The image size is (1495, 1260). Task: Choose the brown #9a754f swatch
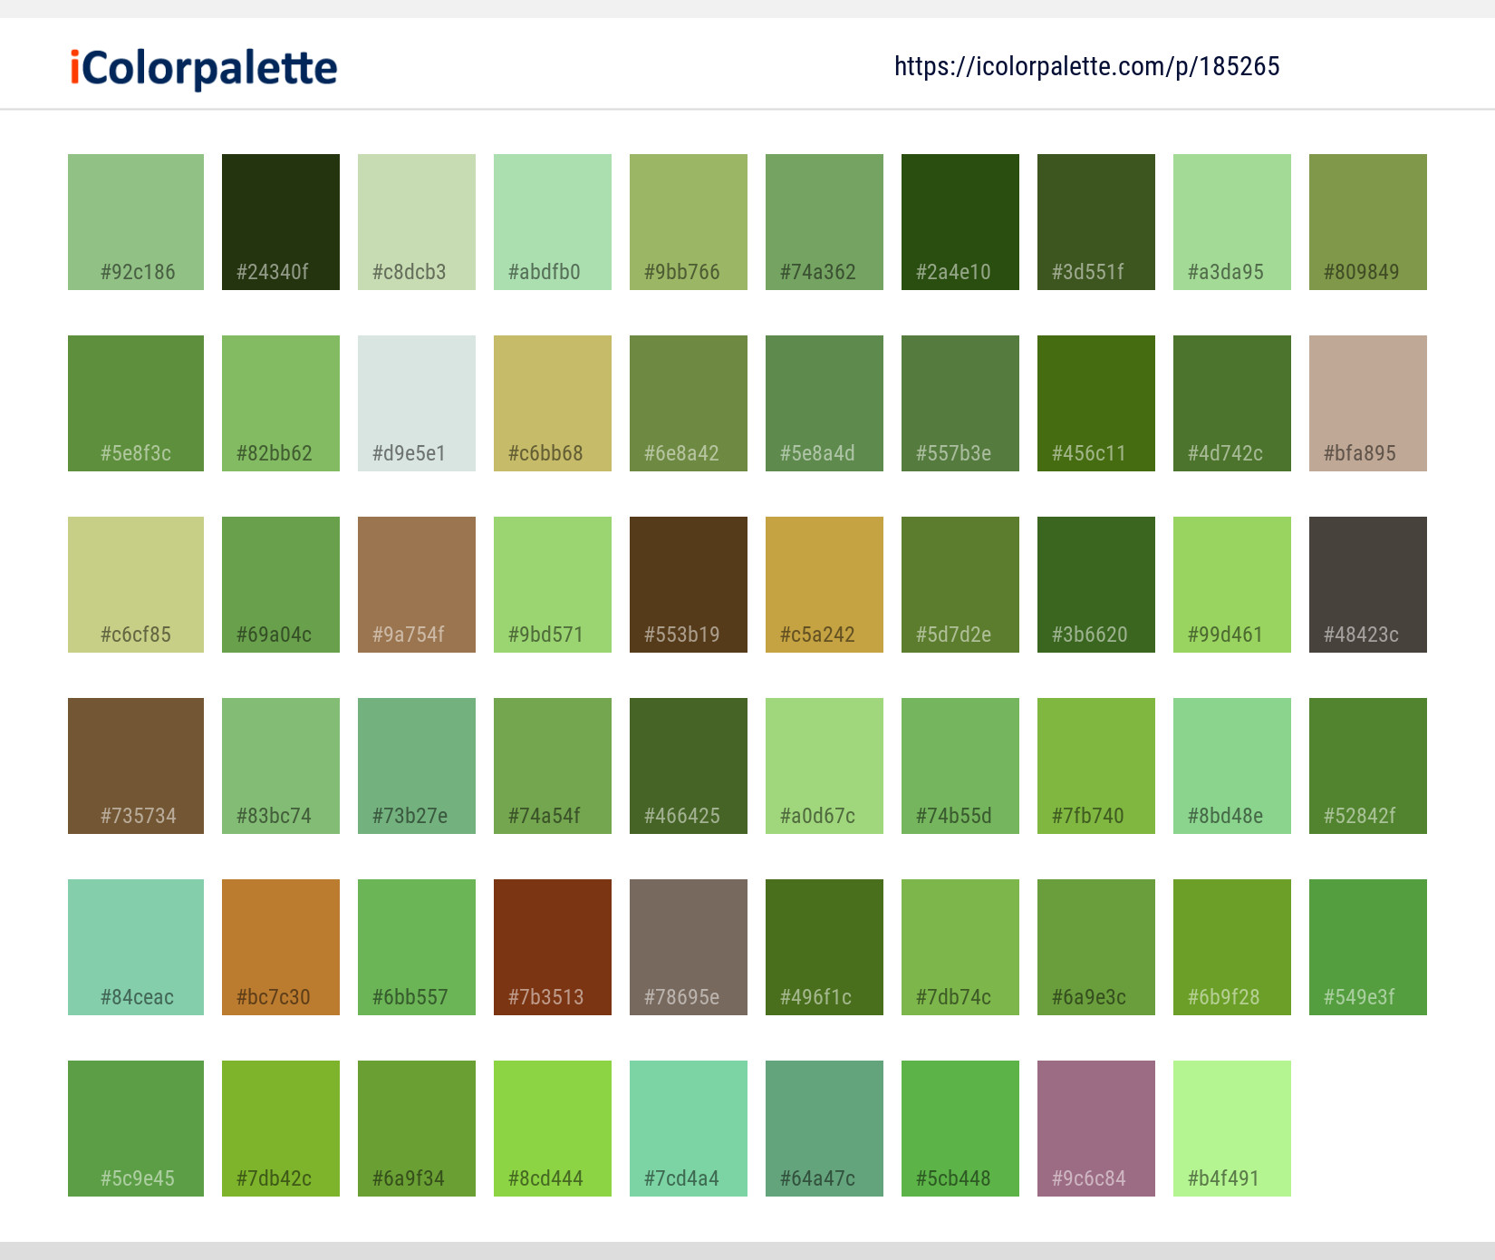pos(417,585)
